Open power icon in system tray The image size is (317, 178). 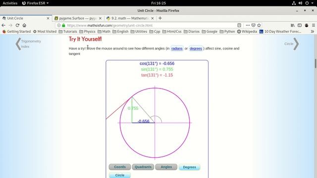coord(307,3)
